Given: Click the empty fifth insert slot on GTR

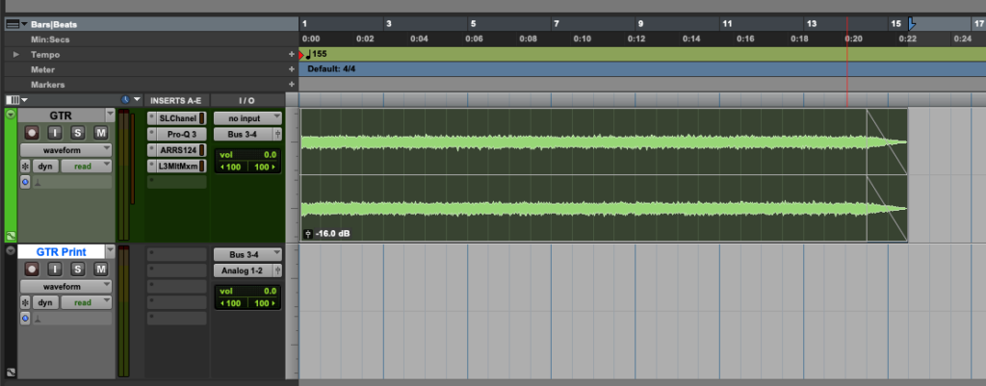Looking at the screenshot, I should (177, 182).
